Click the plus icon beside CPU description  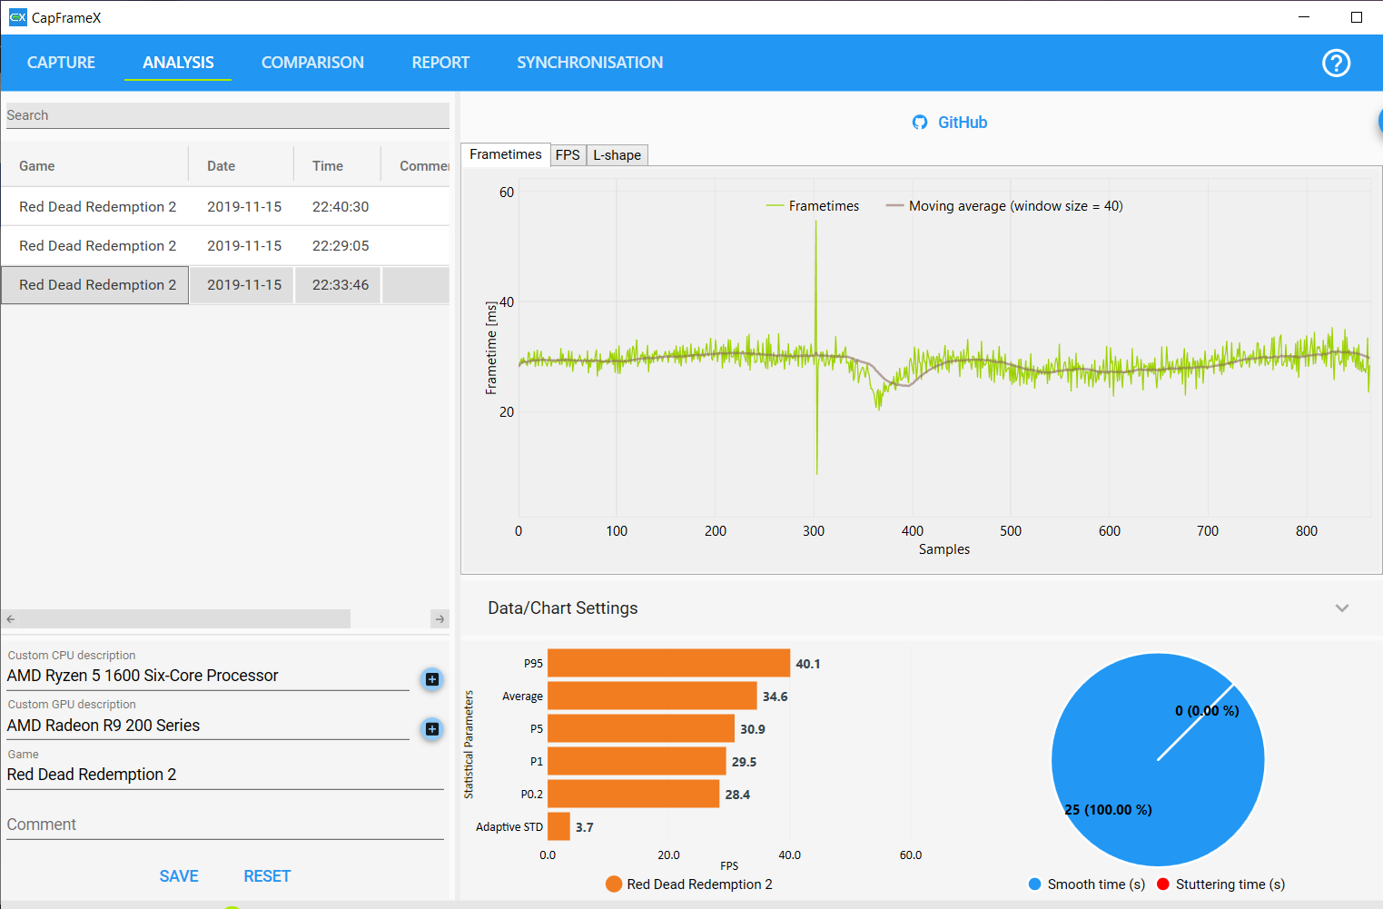click(432, 679)
